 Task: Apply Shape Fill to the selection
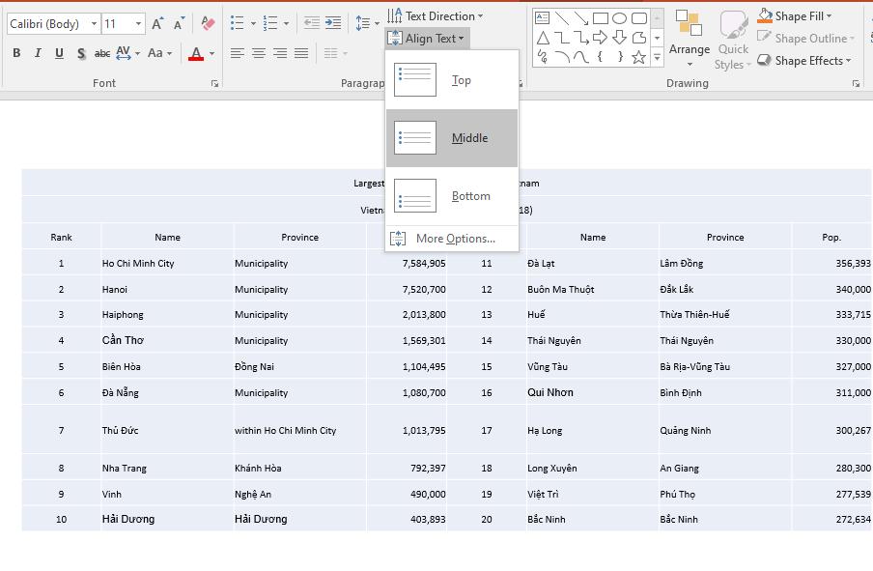pyautogui.click(x=798, y=15)
